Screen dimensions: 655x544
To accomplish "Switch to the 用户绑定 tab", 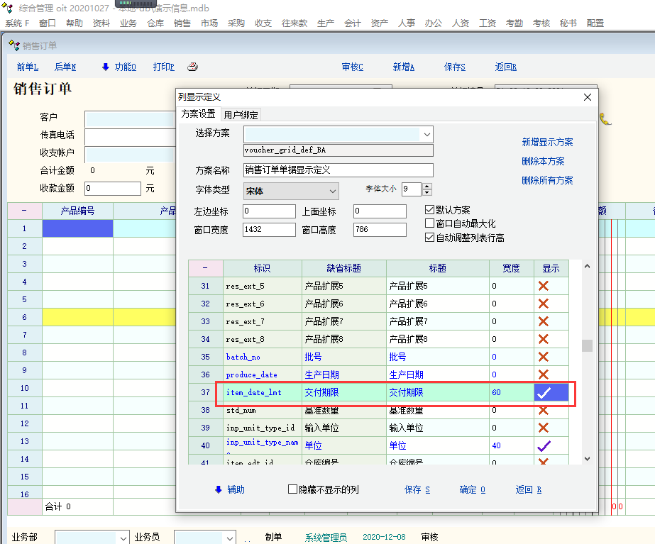I will tap(241, 114).
